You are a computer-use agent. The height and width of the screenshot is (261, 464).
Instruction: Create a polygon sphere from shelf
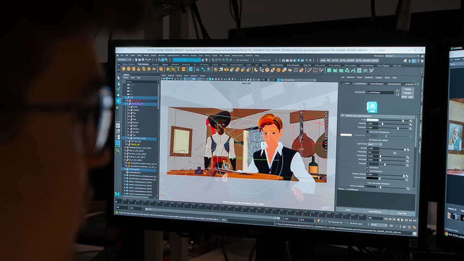point(124,69)
